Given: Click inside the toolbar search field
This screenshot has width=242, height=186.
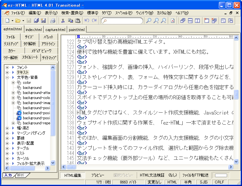Looking at the screenshot, I should pos(122,21).
